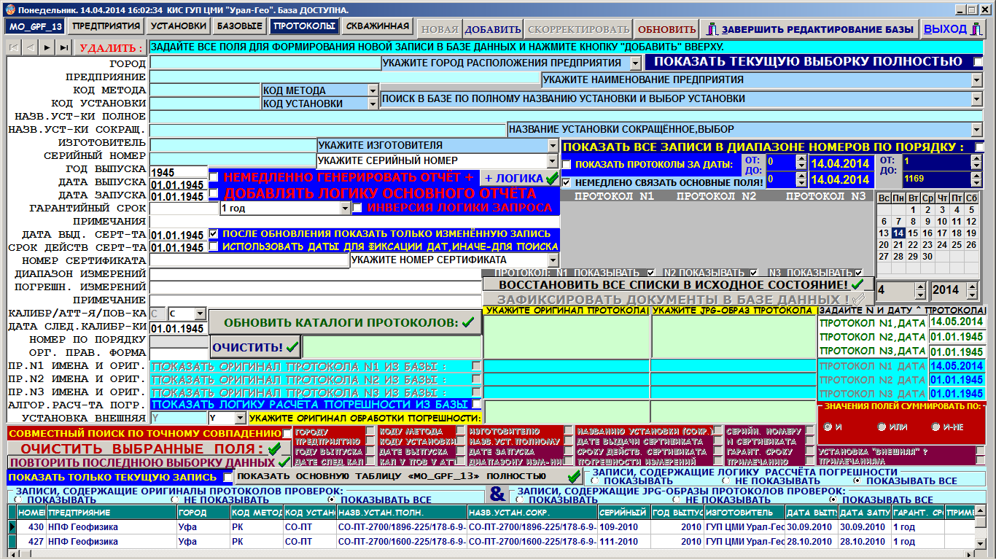Switch to УСТАНОВКИ tab
The height and width of the screenshot is (560, 996).
(179, 26)
